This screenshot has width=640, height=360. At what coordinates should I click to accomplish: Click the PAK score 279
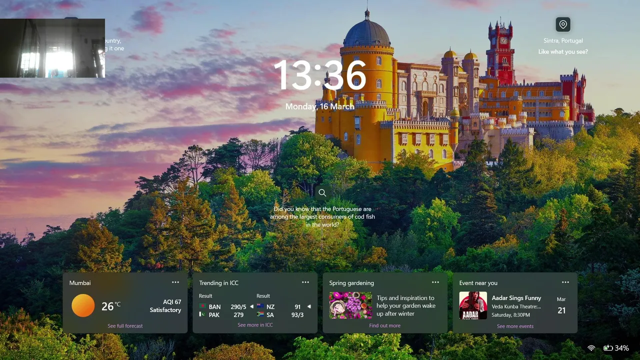click(238, 315)
